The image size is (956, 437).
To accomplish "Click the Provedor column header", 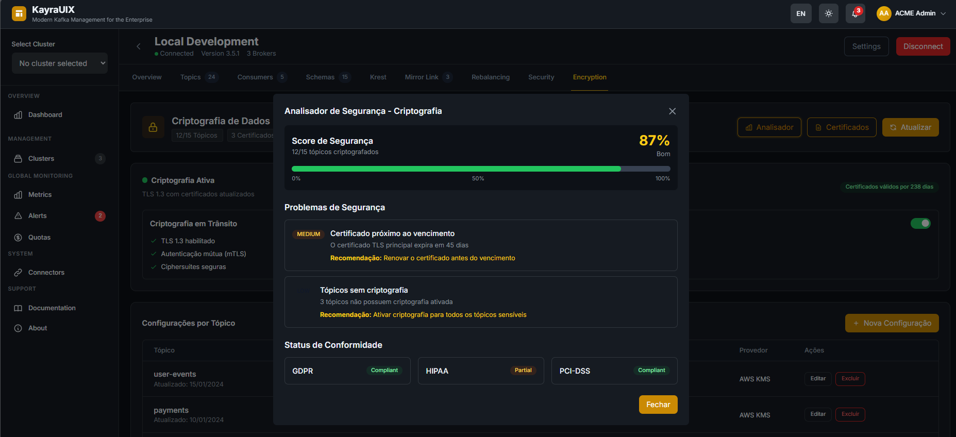I will (753, 350).
